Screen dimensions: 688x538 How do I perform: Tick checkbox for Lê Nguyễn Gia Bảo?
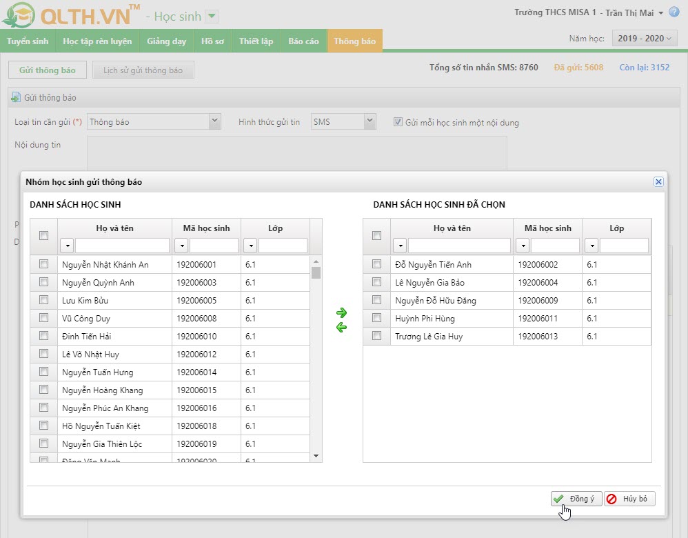377,282
